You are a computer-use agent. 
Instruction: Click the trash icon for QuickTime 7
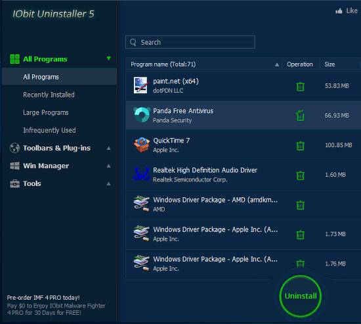[300, 146]
